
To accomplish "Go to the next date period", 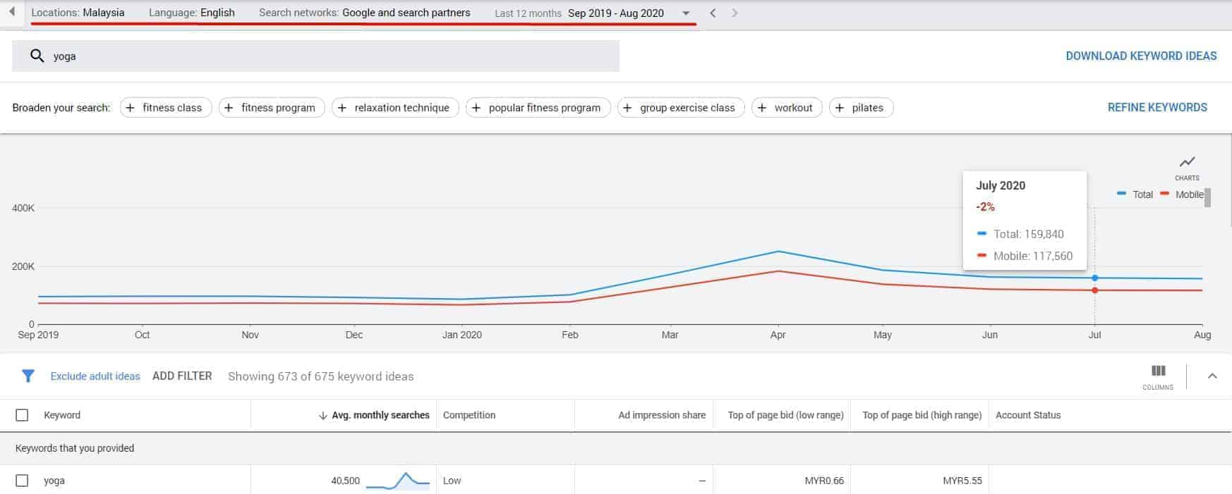I will pyautogui.click(x=735, y=13).
